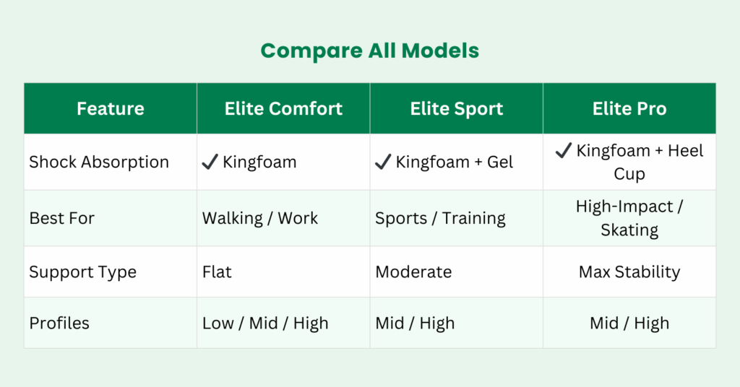740x387 pixels.
Task: Select the Elite Sport column header
Action: pos(457,109)
